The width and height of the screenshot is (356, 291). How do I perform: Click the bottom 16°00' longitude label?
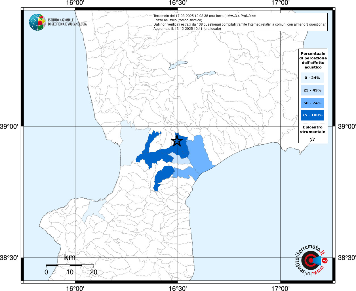(75, 288)
